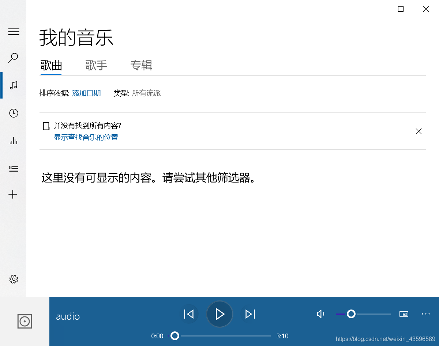Viewport: 439px width, 346px height.
Task: Switch to the 歌曲 tab
Action: click(51, 66)
